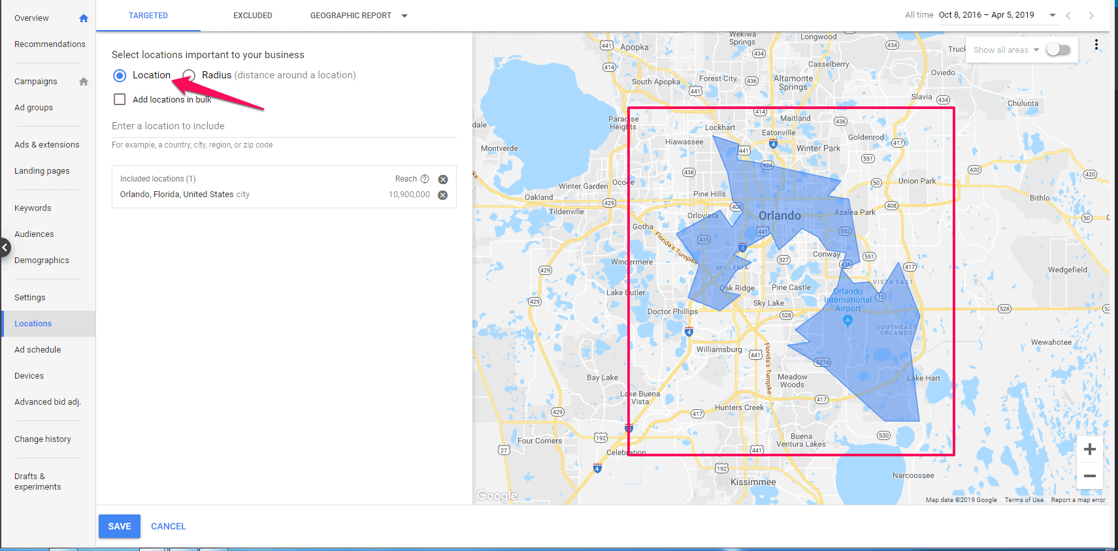Screen dimensions: 1118x551
Task: Open Ad groups in the sidebar
Action: (34, 108)
